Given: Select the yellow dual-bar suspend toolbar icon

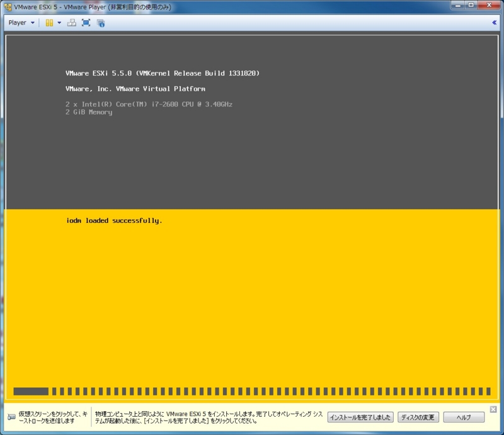Looking at the screenshot, I should (50, 23).
